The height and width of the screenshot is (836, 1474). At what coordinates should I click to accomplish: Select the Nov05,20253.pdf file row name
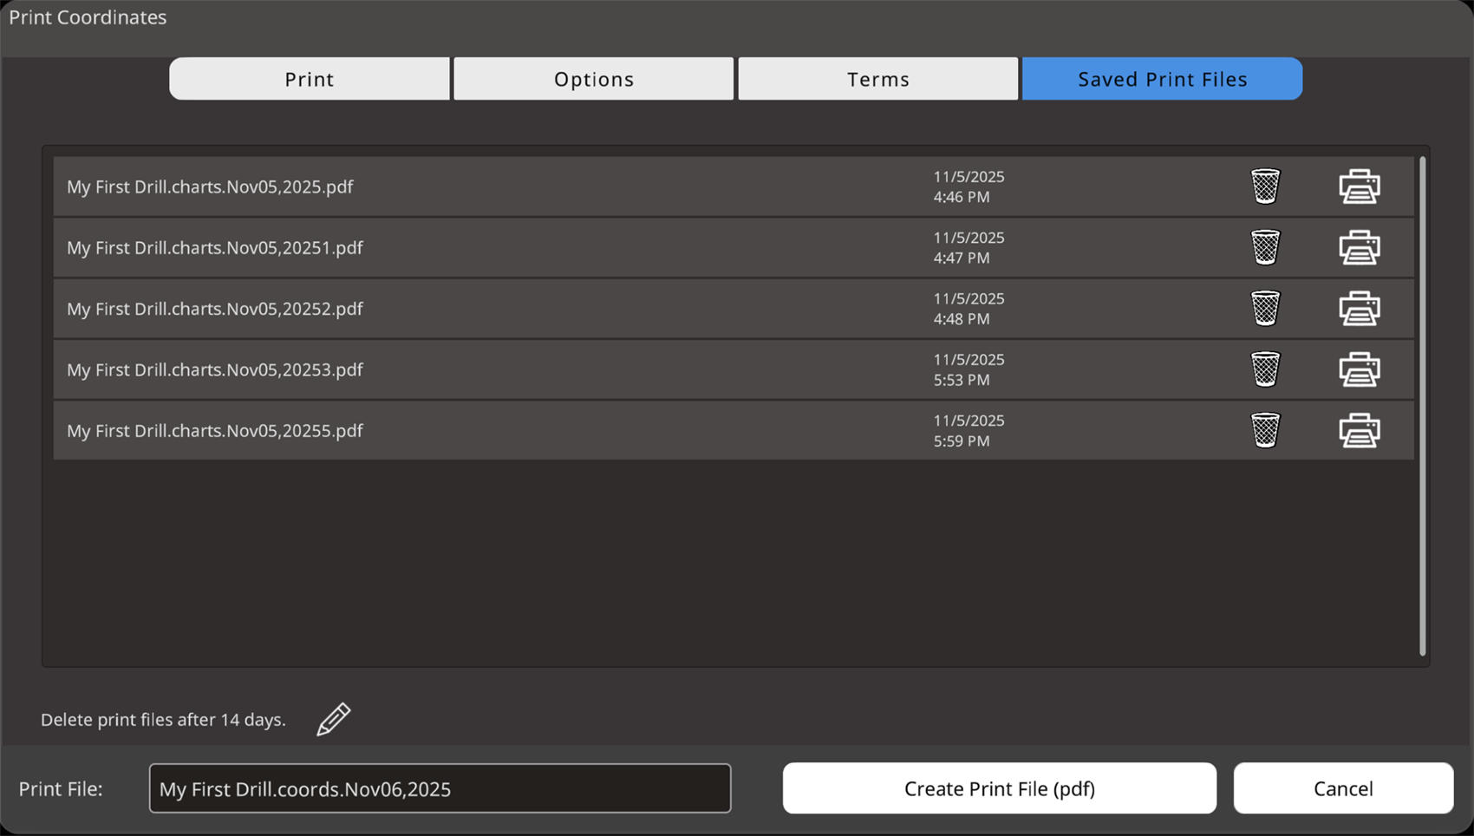click(215, 369)
